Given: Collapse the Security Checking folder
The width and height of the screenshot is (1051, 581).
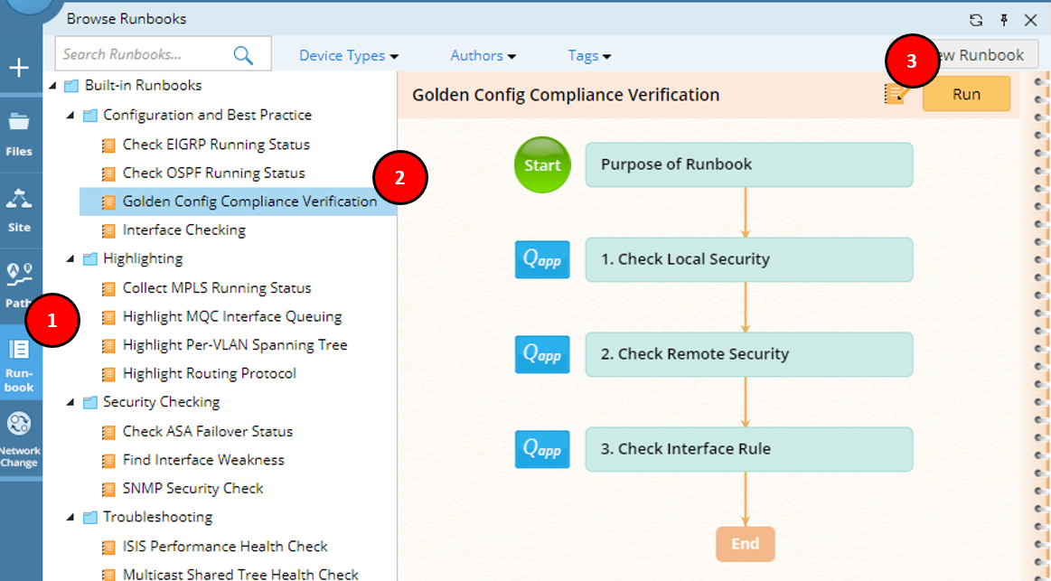Looking at the screenshot, I should [71, 402].
